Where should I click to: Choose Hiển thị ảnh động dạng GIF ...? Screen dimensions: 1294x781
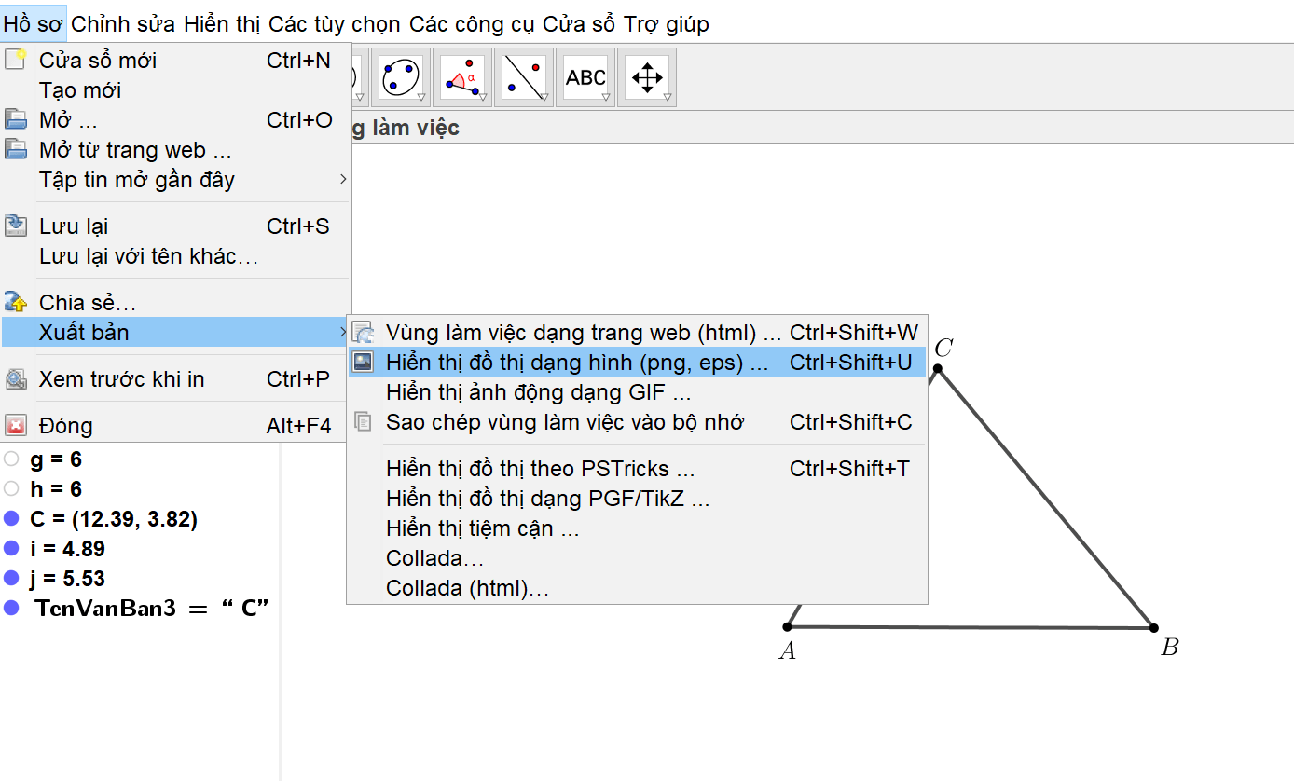(x=638, y=392)
